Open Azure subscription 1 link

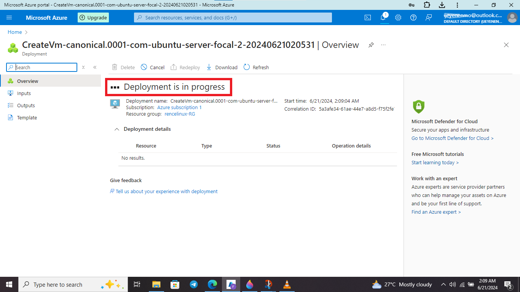[x=179, y=108]
